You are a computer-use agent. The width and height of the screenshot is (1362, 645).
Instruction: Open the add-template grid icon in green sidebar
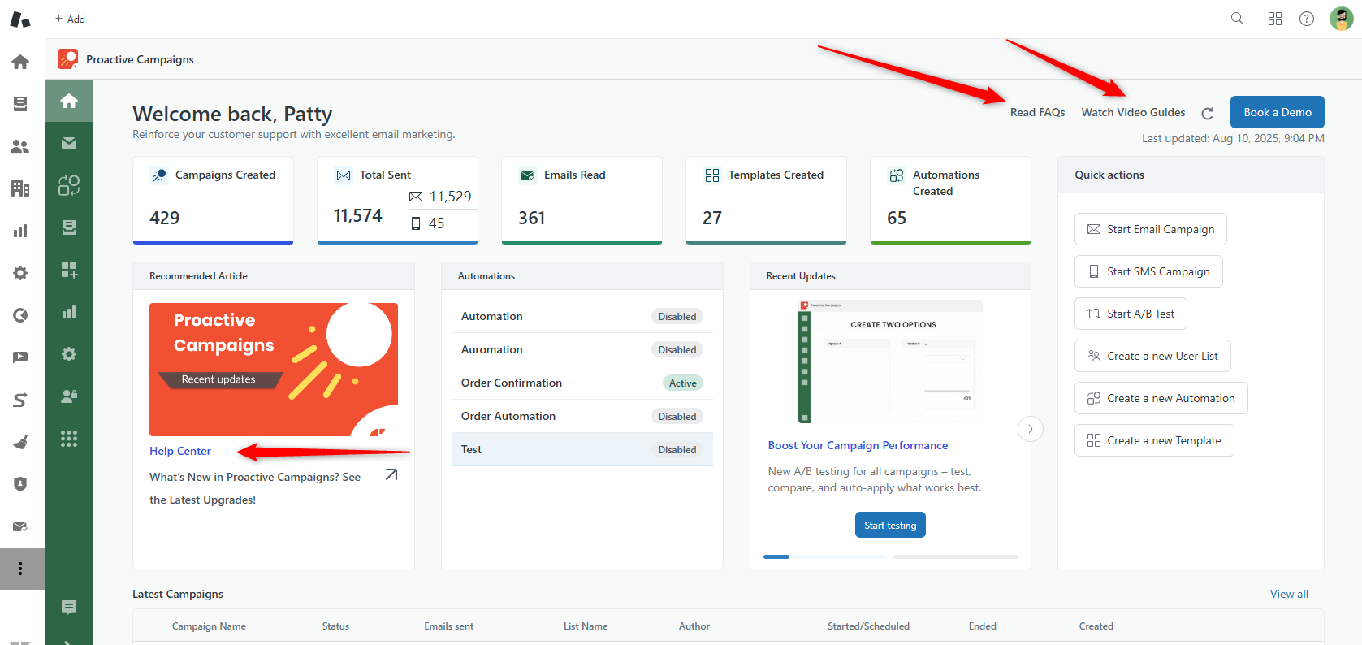coord(69,270)
